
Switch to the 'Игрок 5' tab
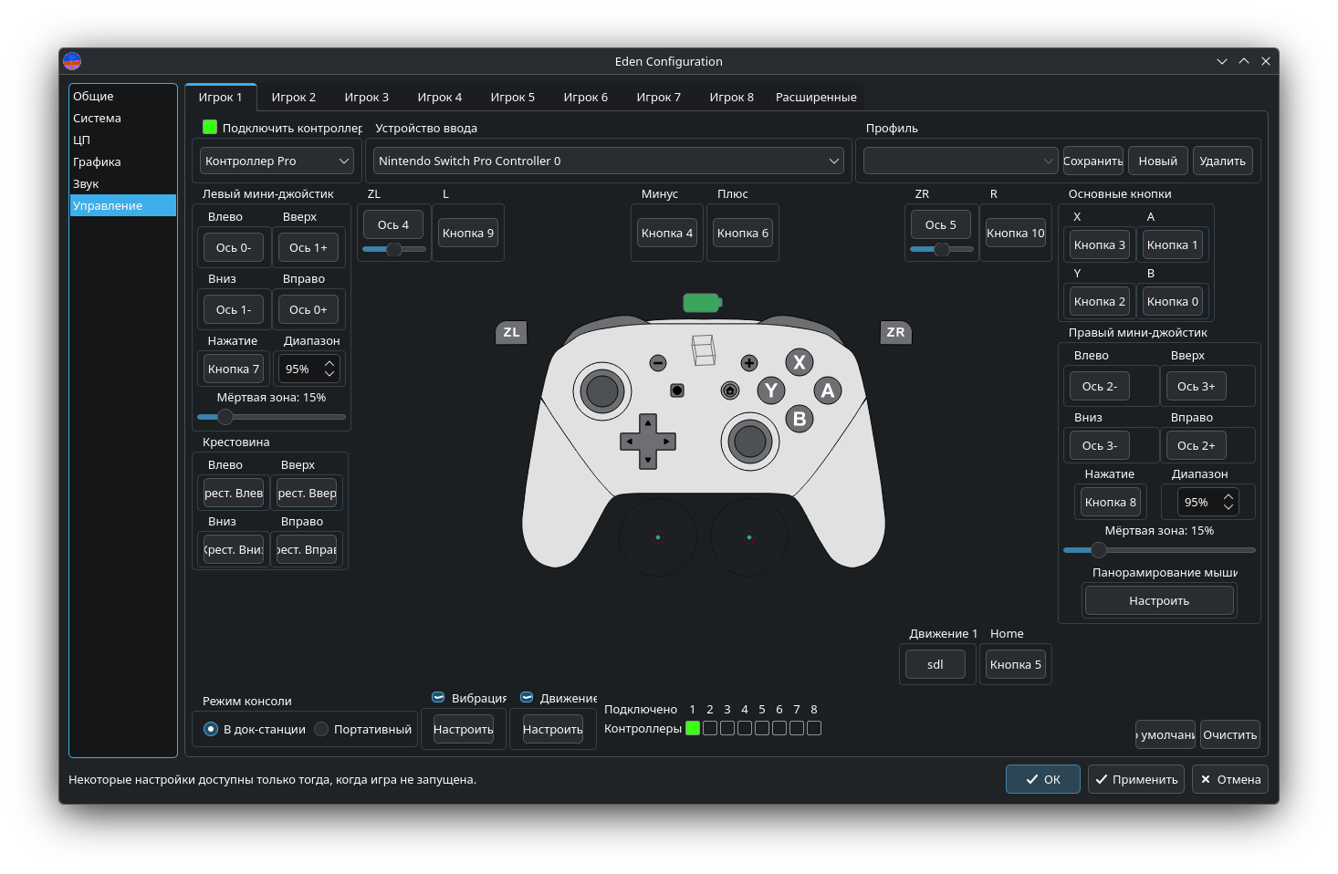[x=513, y=97]
